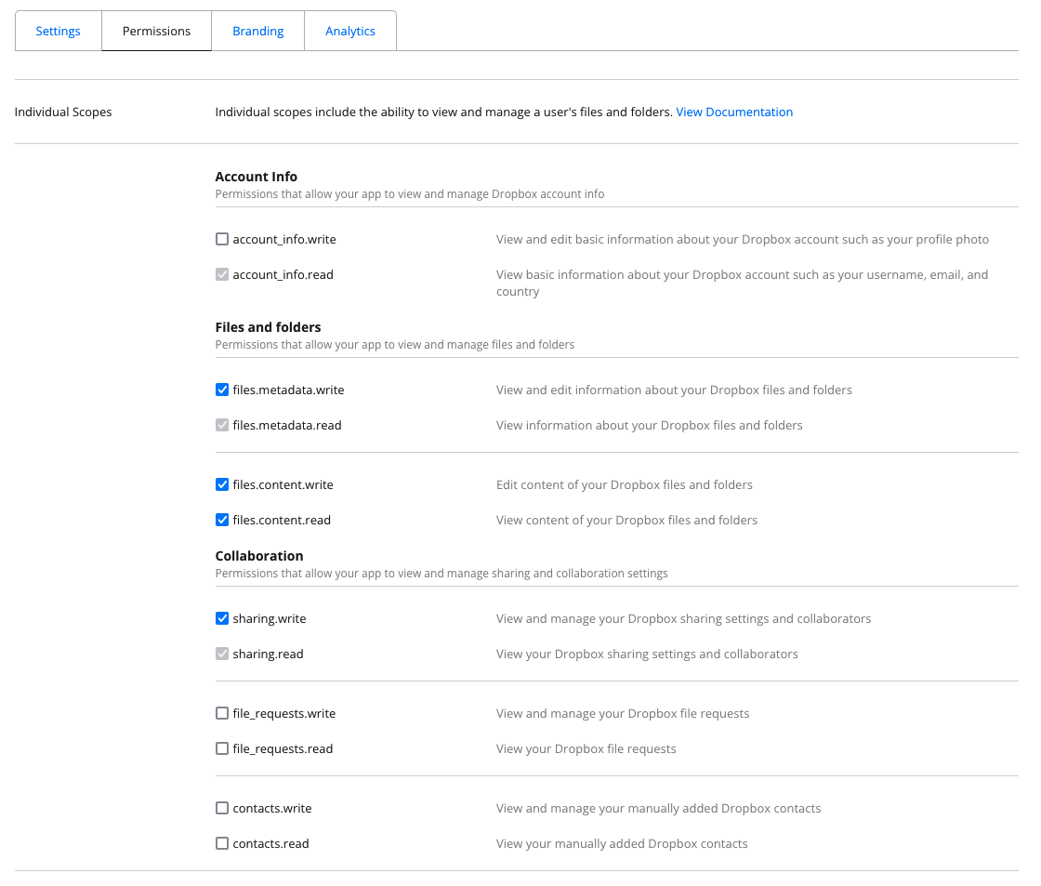Click 'View your Dropbox sharing settings' description
The height and width of the screenshot is (886, 1041).
(647, 655)
